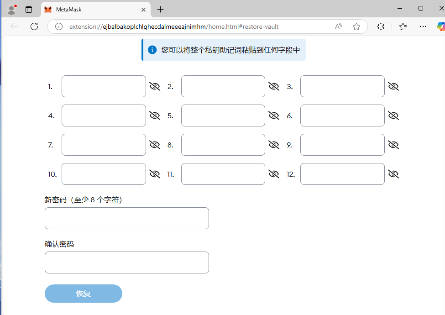445x315 pixels.
Task: Focus the 新密码 new password field
Action: tap(127, 218)
